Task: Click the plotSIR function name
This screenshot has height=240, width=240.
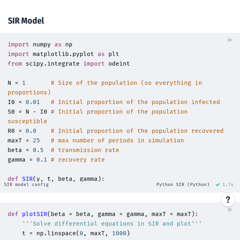Action: pos(34,214)
